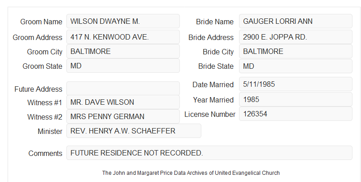Click the Year Married field
Image resolution: width=361 pixels, height=182 pixels.
(296, 99)
